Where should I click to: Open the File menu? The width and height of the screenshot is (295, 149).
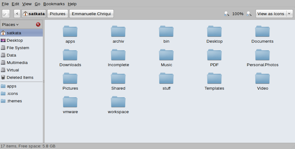pos(5,4)
